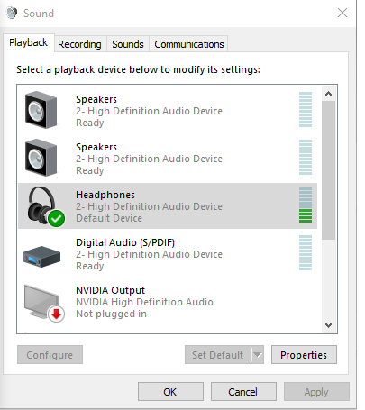Click the Digital Audio volume level meter
Screen dimensions: 365x410
(x=306, y=253)
